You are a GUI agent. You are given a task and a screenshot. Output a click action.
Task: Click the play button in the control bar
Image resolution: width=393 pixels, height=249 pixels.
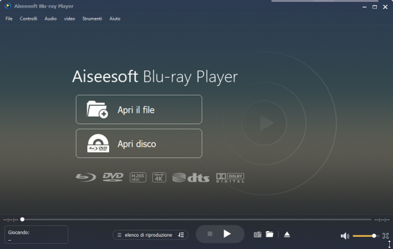pos(227,234)
